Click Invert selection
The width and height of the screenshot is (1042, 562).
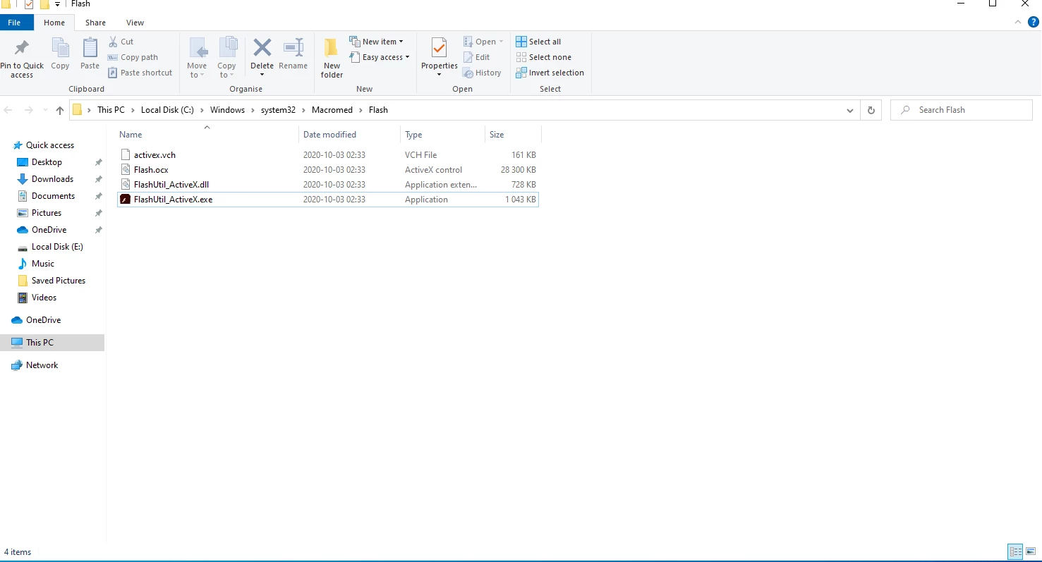pos(550,73)
